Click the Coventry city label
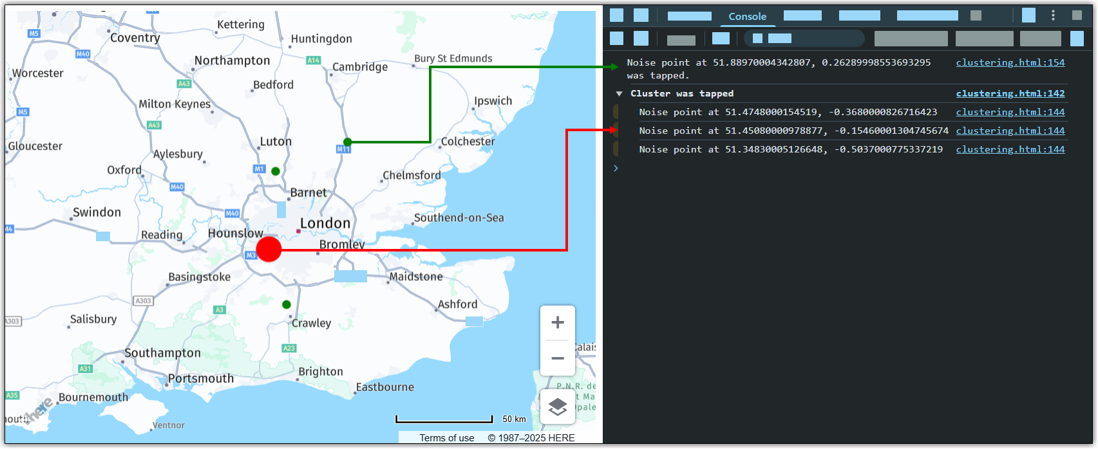 pos(135,38)
